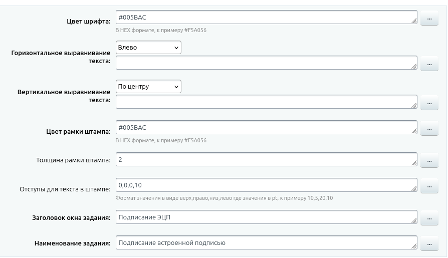The width and height of the screenshot is (448, 258).
Task: Click the empty text area under the 'Влево' dropdown
Action: pos(266,63)
